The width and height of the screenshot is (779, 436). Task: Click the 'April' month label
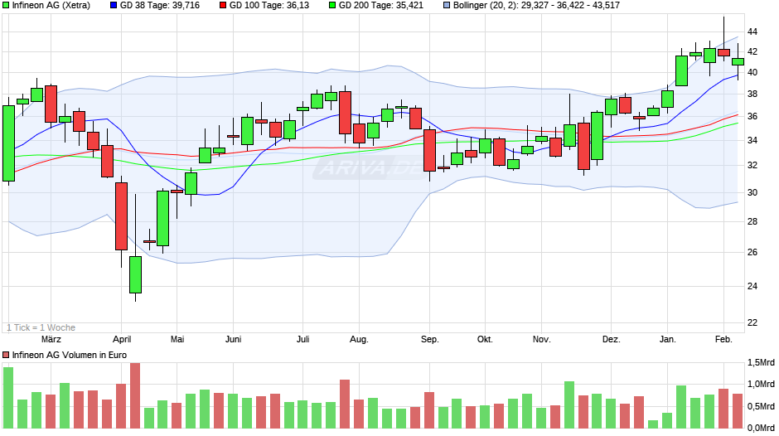point(122,339)
